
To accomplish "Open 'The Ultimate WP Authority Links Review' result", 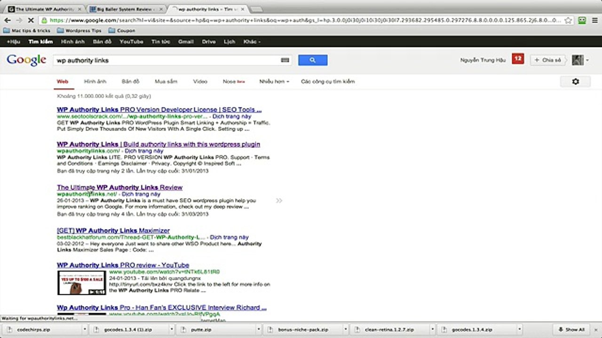I will pos(119,187).
